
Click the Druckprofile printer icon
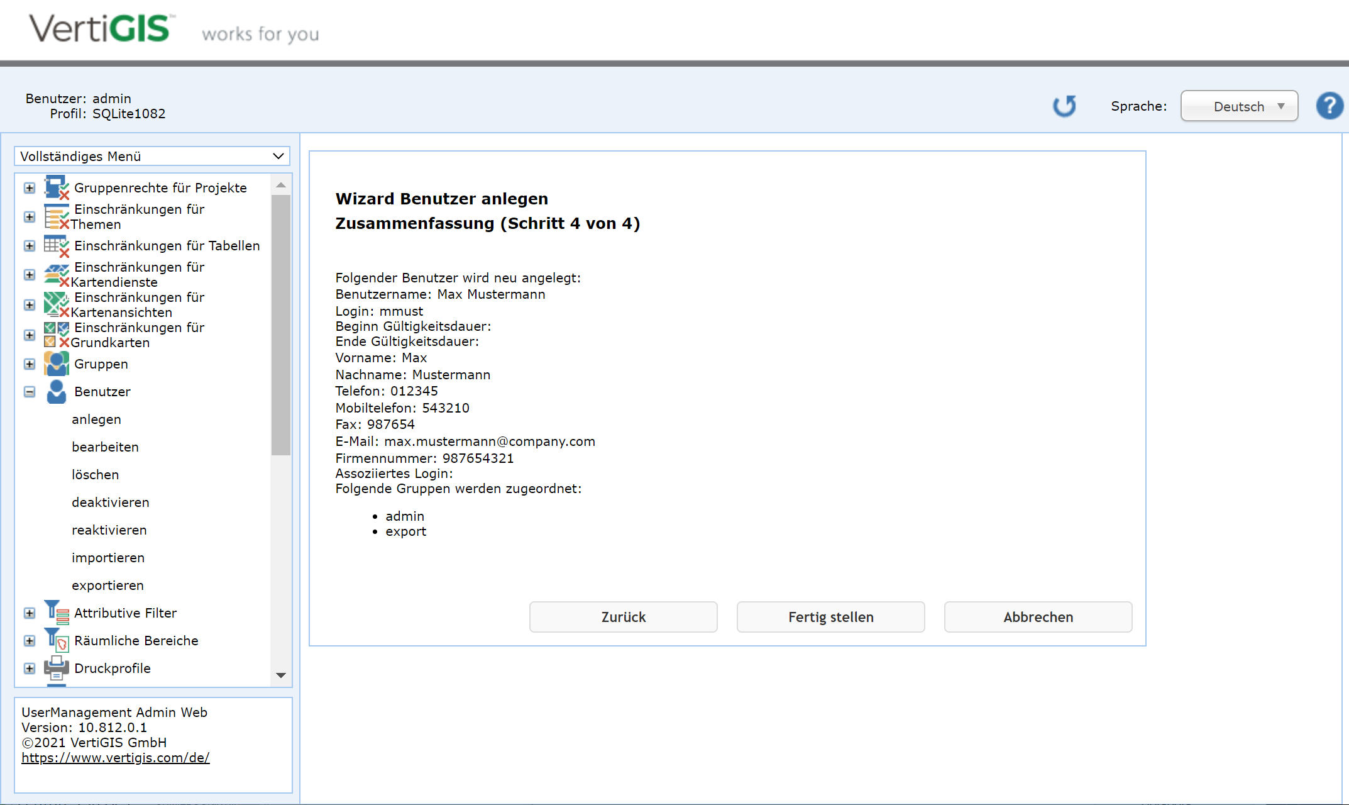pos(56,667)
